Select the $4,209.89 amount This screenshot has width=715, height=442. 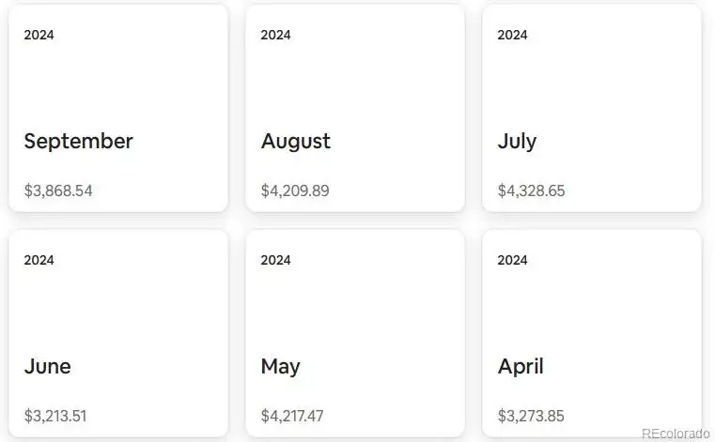(x=295, y=191)
